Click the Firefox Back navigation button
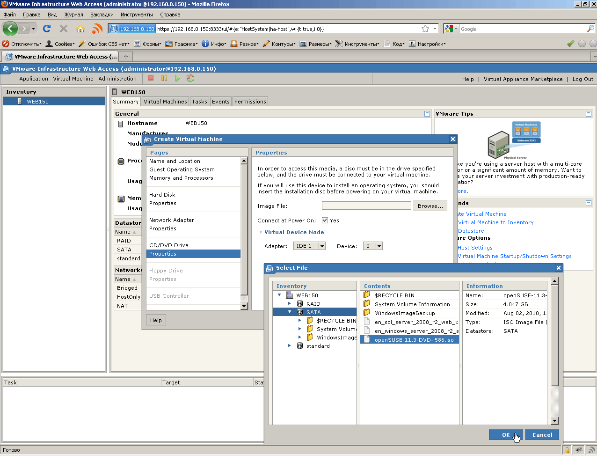This screenshot has width=597, height=456. coord(10,29)
